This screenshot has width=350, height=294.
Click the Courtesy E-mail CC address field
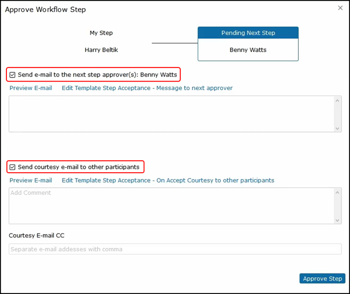point(175,249)
